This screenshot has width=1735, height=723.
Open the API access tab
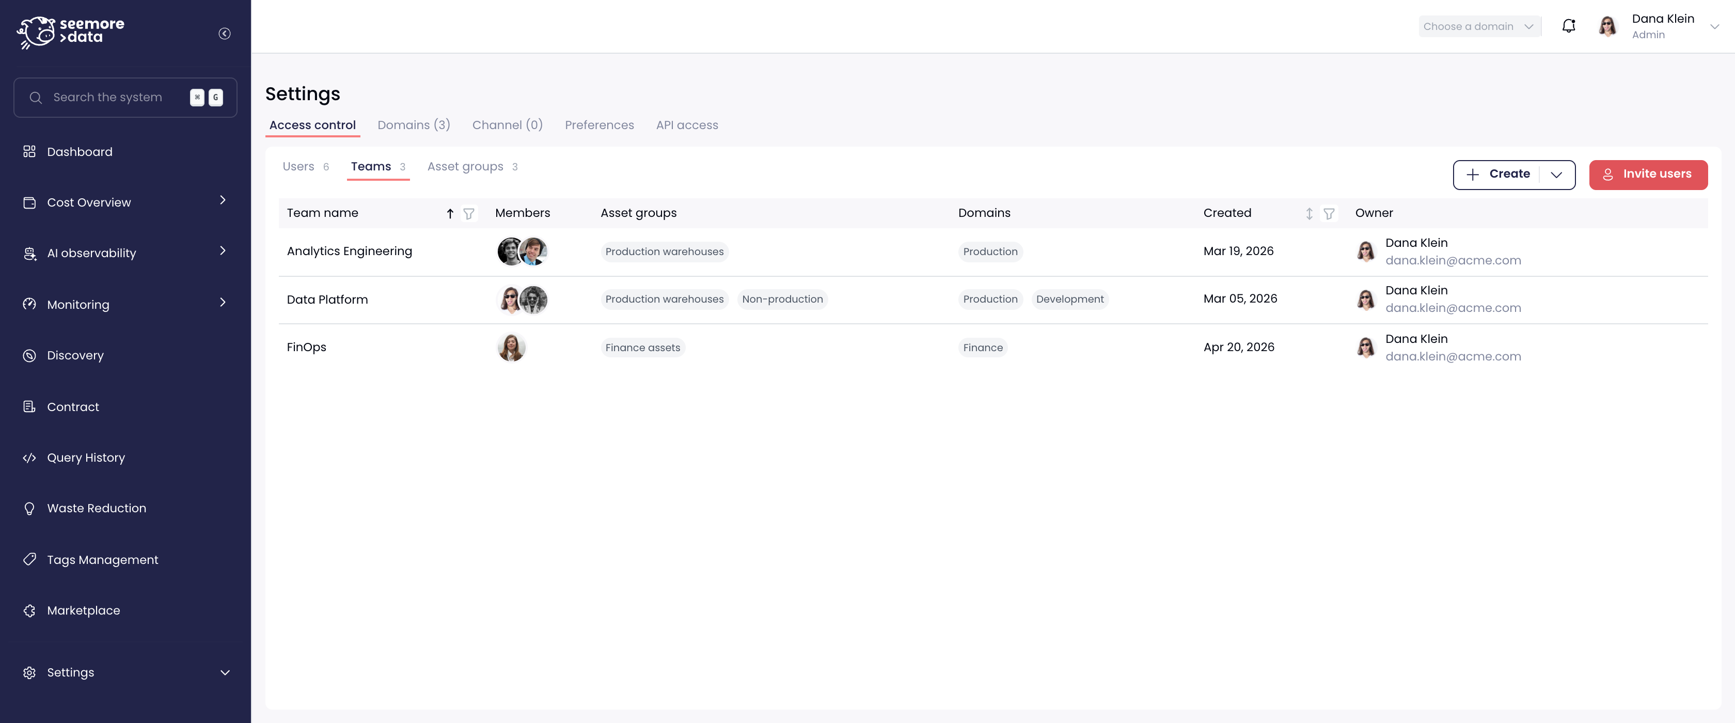[687, 125]
